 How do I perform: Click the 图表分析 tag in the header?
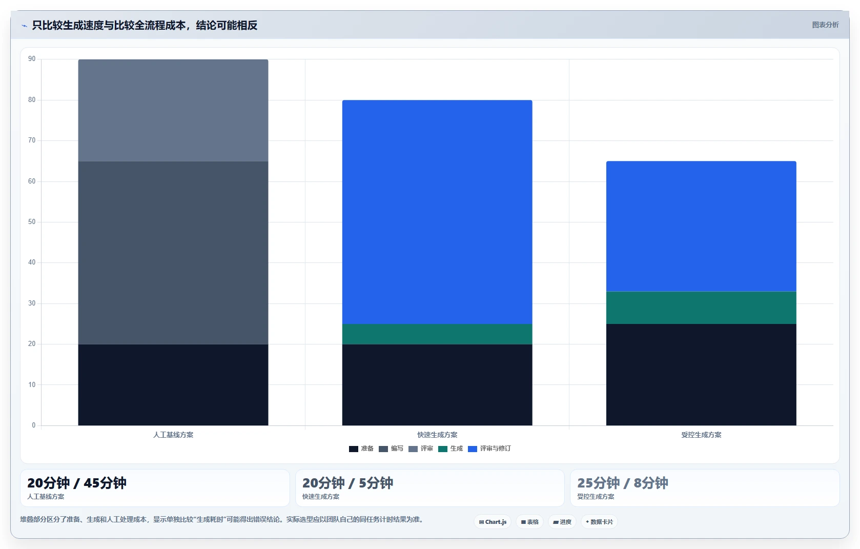click(825, 25)
